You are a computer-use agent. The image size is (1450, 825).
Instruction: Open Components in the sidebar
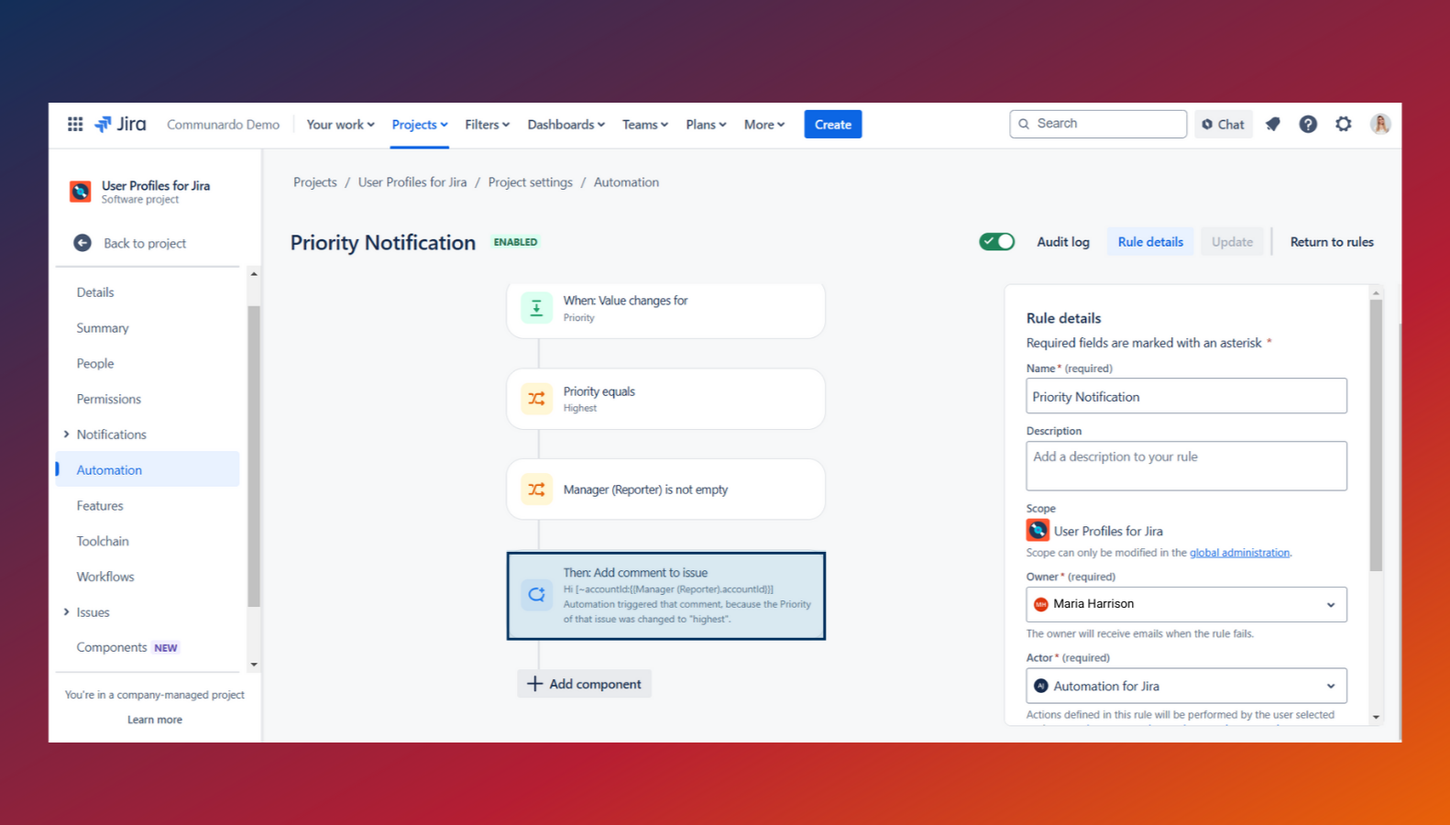[112, 647]
